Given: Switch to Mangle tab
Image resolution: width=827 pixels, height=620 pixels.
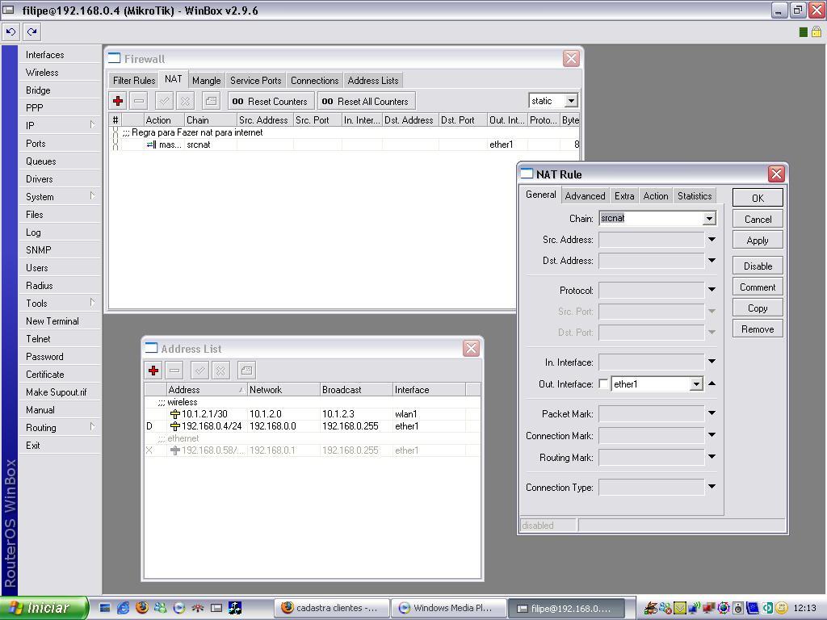Looking at the screenshot, I should pyautogui.click(x=206, y=80).
